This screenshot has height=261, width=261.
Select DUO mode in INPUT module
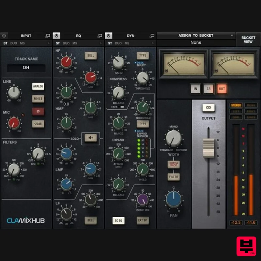point(14,43)
